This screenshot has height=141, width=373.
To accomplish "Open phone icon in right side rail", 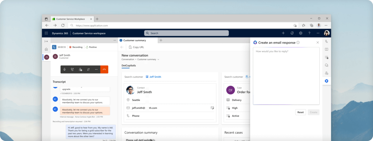I will point(326,41).
